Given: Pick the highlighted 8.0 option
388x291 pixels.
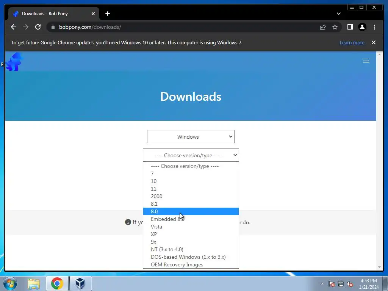Looking at the screenshot, I should 191,211.
